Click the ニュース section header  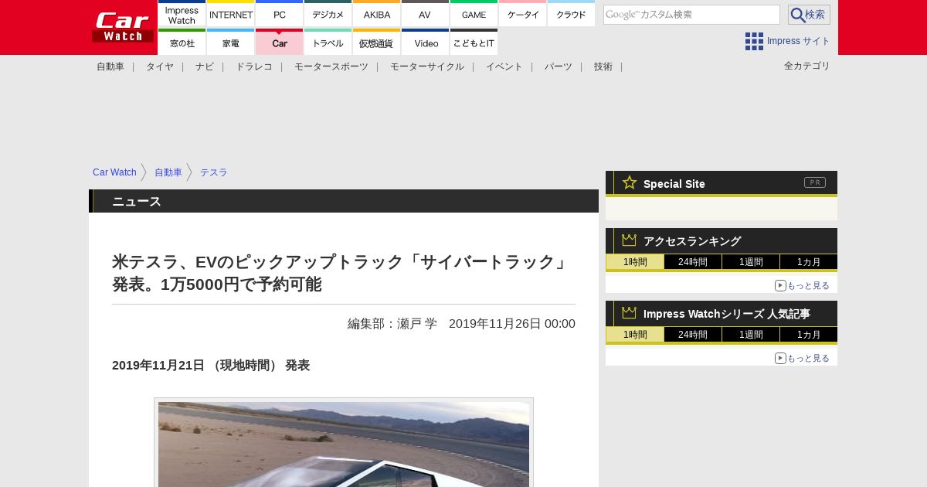pos(344,201)
